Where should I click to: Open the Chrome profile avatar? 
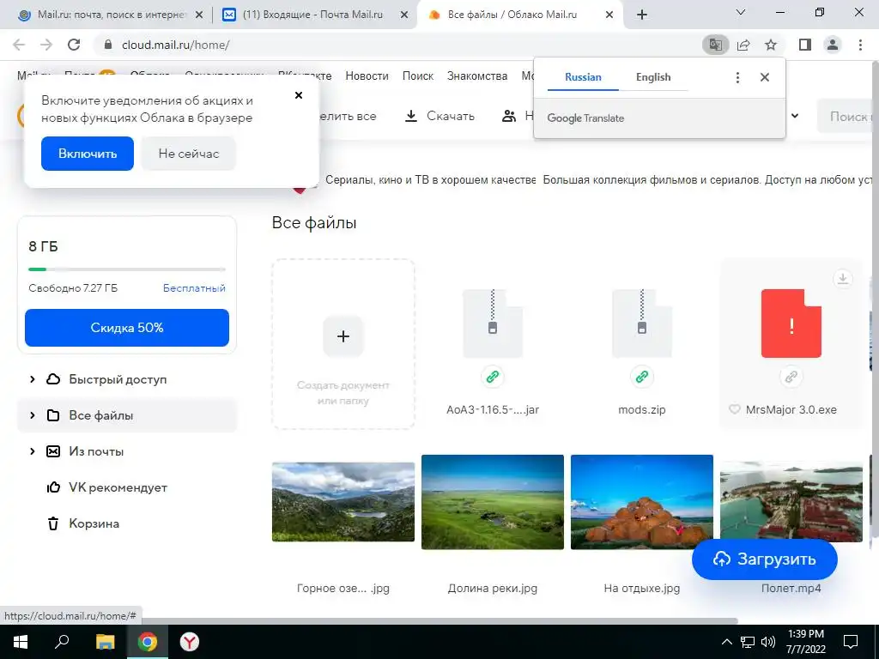(x=833, y=45)
